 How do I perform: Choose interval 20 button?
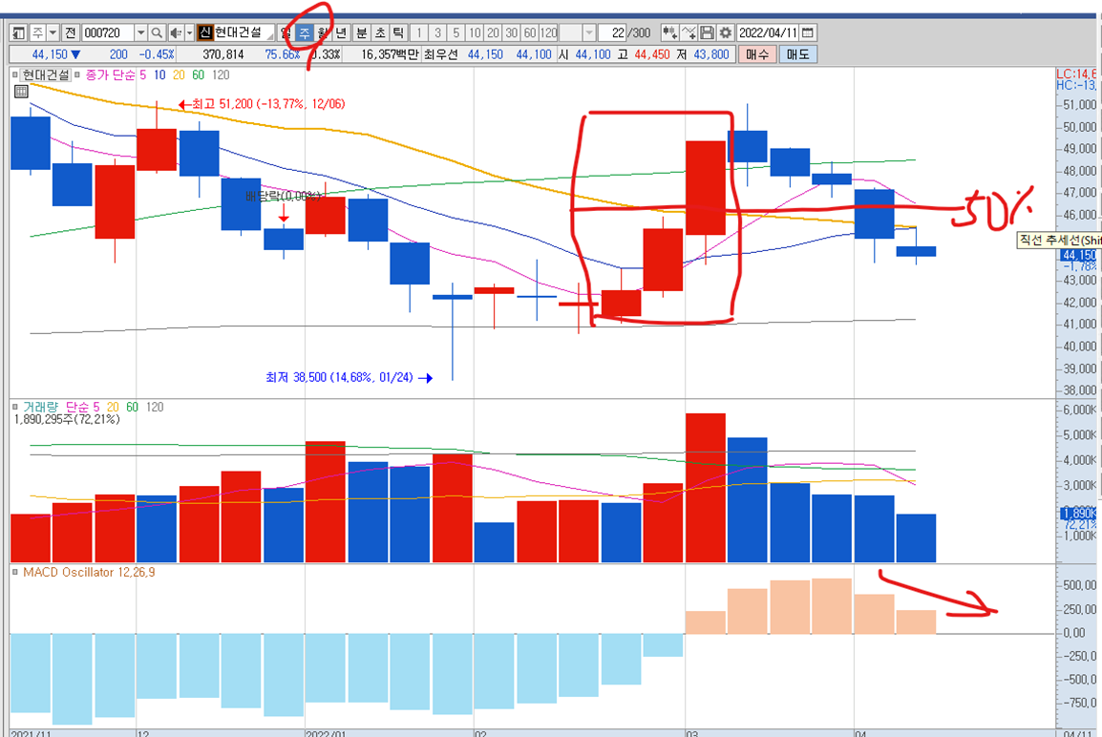[x=494, y=33]
